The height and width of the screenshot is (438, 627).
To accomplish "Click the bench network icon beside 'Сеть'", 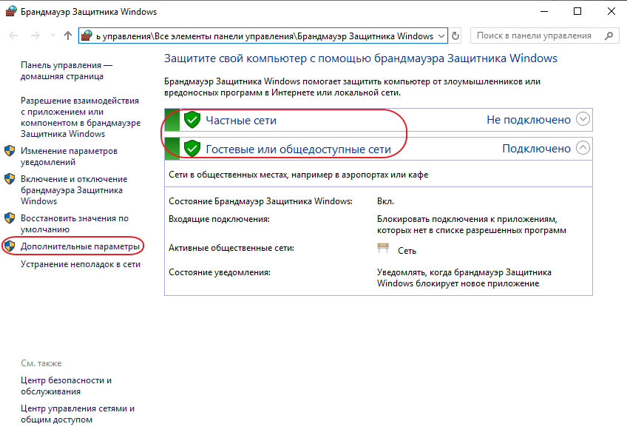I will (383, 248).
